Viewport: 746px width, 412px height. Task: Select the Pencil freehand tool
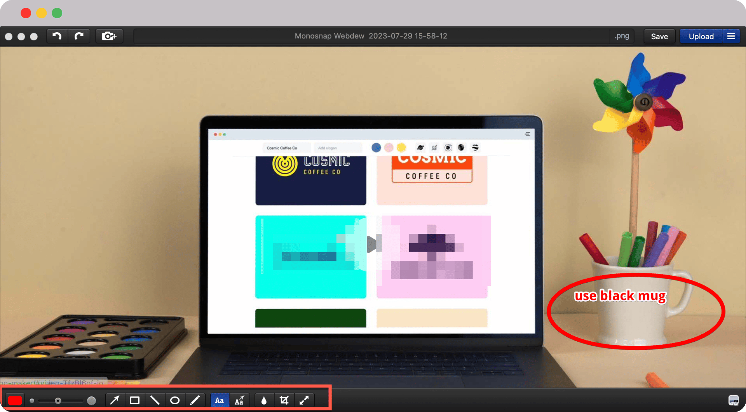195,400
